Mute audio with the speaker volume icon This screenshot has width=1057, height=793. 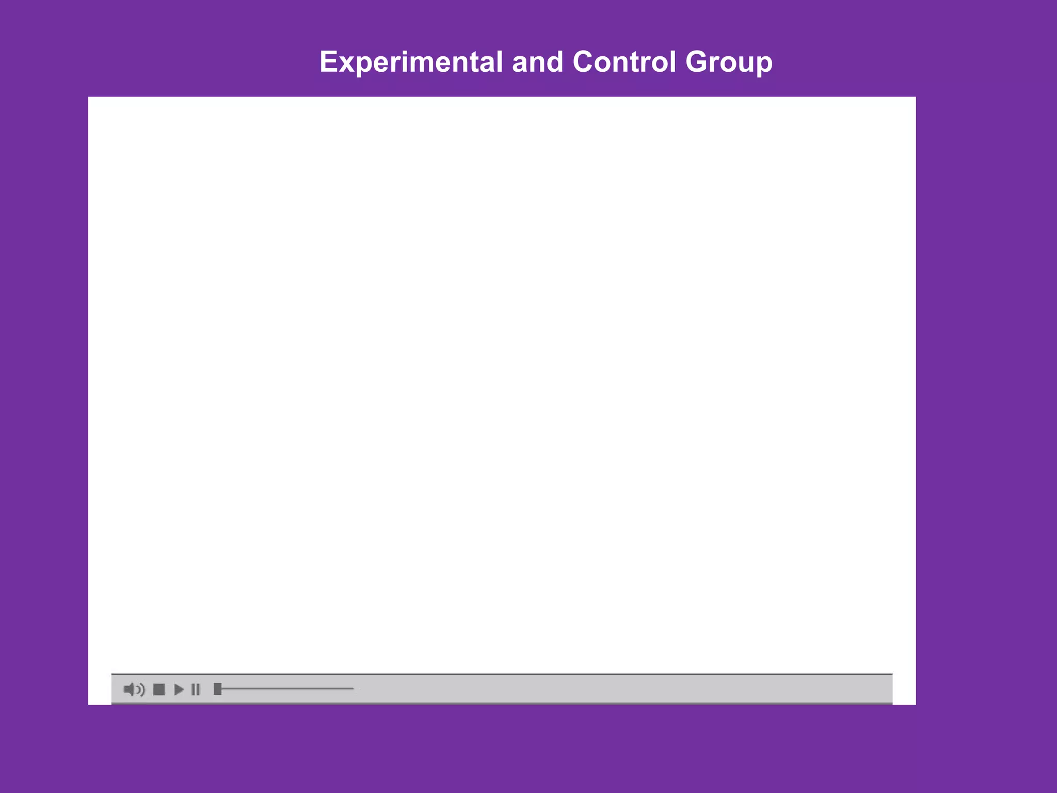coord(134,689)
